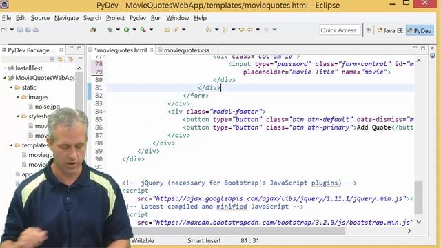Viewport: 441px width, 248px height.
Task: Click the Open Type folder icon
Action: 167,30
